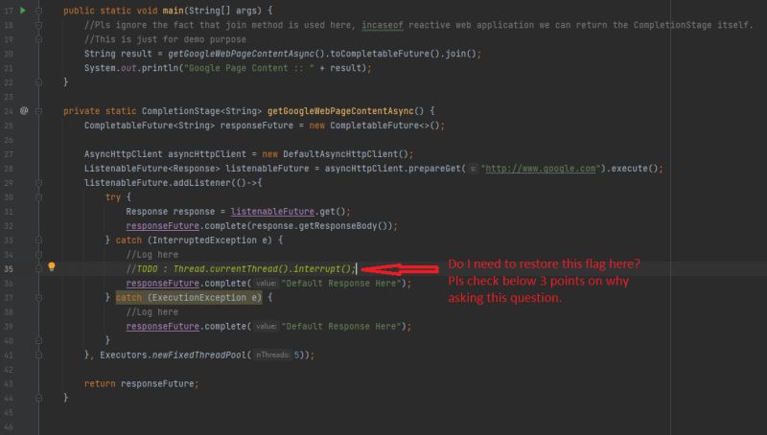Click "CompletionStage<String>" return type on line 24
Viewport: 767px width, 435px height.
[x=202, y=111]
